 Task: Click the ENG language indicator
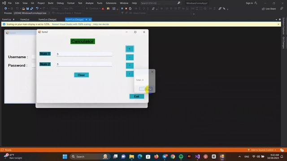pyautogui.click(x=247, y=157)
